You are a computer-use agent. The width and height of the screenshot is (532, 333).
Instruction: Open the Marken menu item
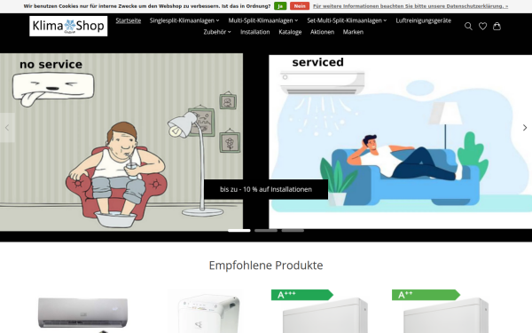(x=353, y=32)
